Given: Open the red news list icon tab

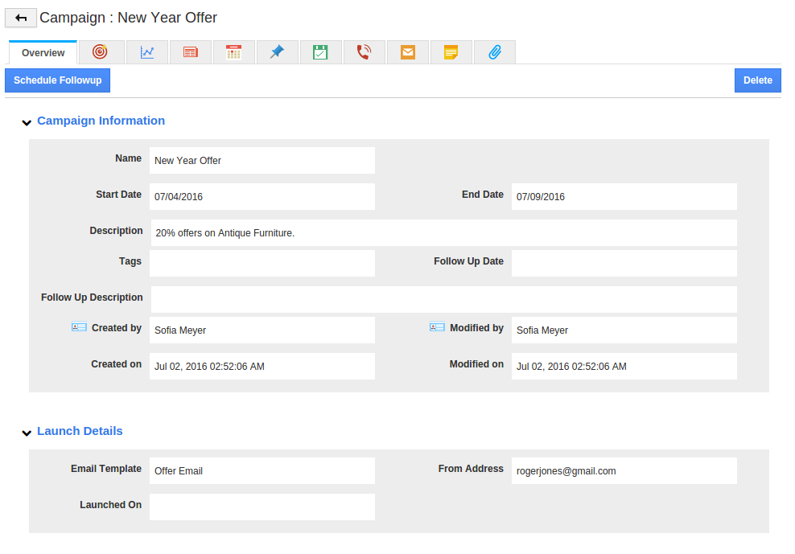Looking at the screenshot, I should (191, 52).
